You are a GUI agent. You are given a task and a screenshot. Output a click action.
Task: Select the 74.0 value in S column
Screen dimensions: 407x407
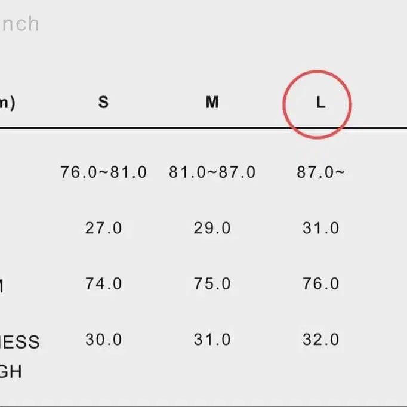(x=103, y=283)
